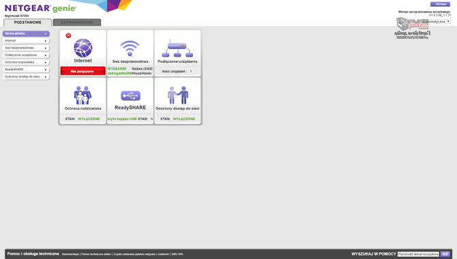This screenshot has height=259, width=457.
Task: Select Ochrona rodzicielska in the sidebar
Action: (x=26, y=62)
